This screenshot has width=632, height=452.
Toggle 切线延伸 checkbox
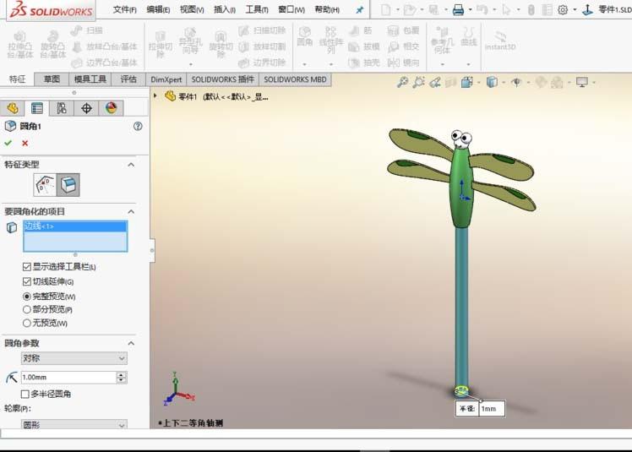(26, 281)
